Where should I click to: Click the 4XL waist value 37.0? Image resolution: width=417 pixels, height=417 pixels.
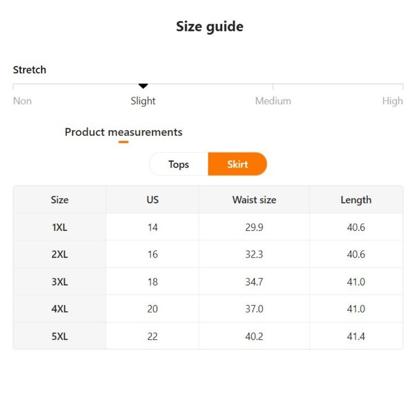(x=254, y=309)
